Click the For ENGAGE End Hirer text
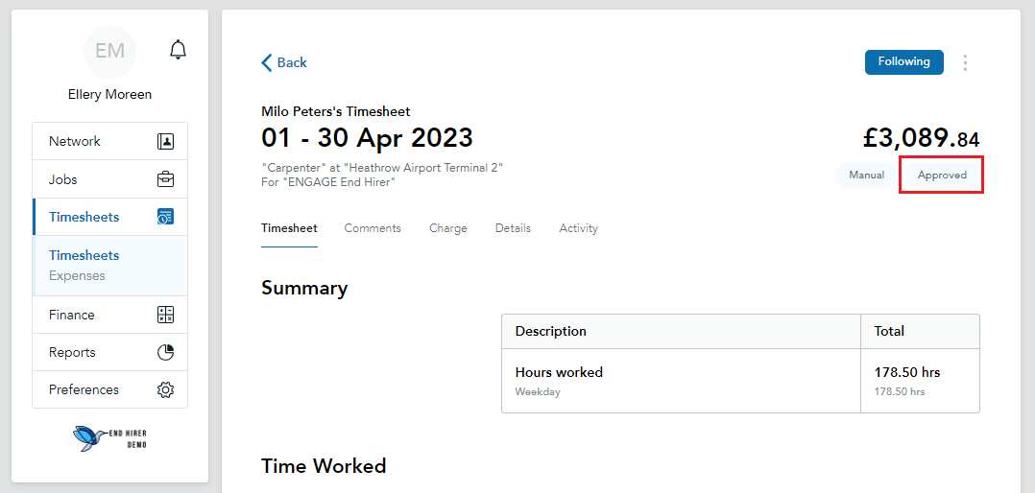The width and height of the screenshot is (1035, 493). (328, 182)
